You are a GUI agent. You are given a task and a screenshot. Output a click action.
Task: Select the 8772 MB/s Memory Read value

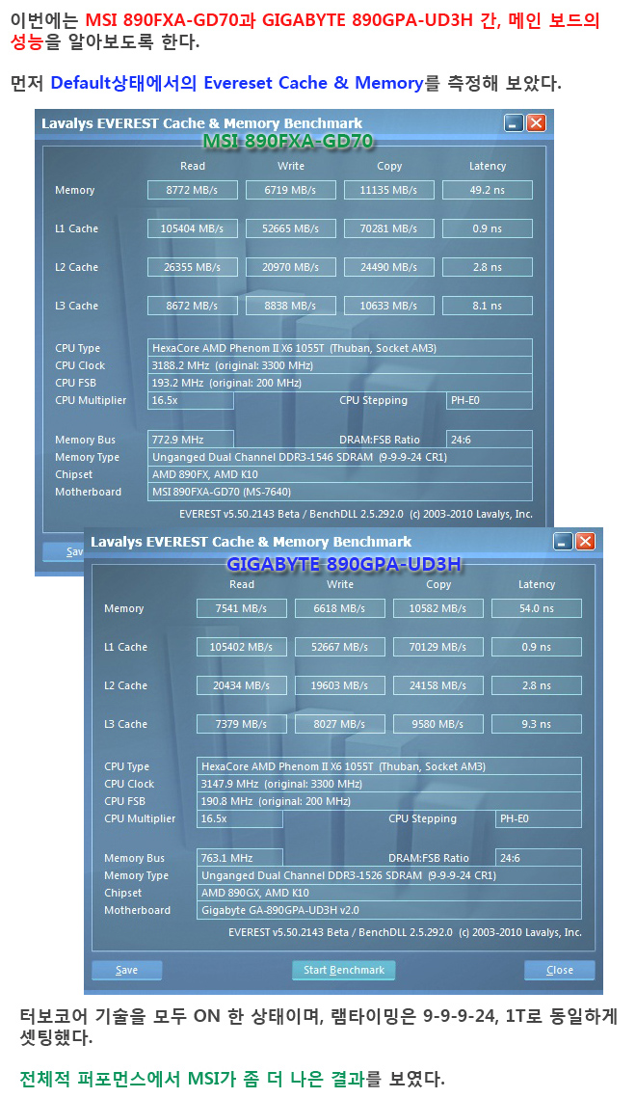point(193,190)
